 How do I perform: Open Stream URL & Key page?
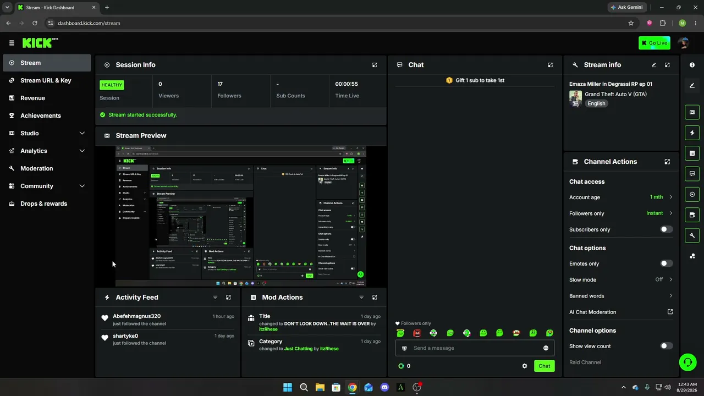pyautogui.click(x=47, y=80)
